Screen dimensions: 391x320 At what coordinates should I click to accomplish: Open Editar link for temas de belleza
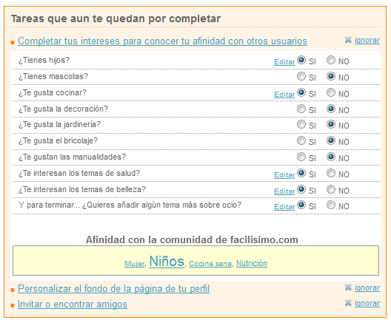click(x=284, y=191)
